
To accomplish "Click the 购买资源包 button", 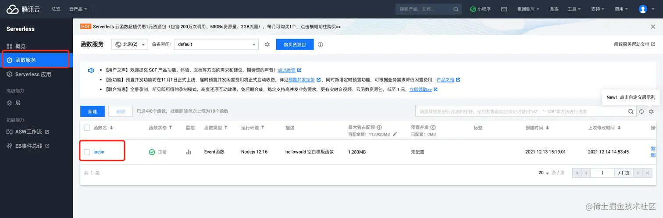I will 295,44.
